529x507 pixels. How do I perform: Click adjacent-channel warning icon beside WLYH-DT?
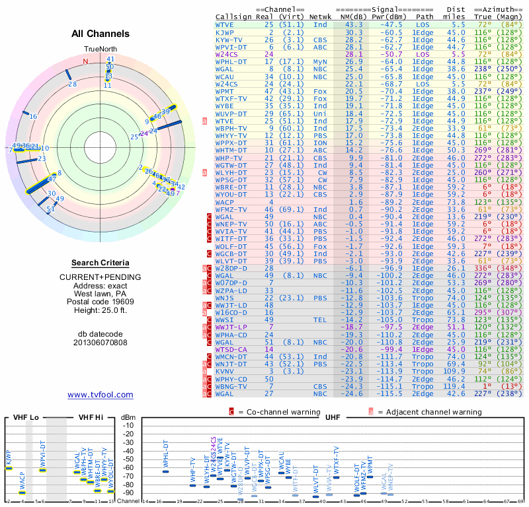click(205, 173)
